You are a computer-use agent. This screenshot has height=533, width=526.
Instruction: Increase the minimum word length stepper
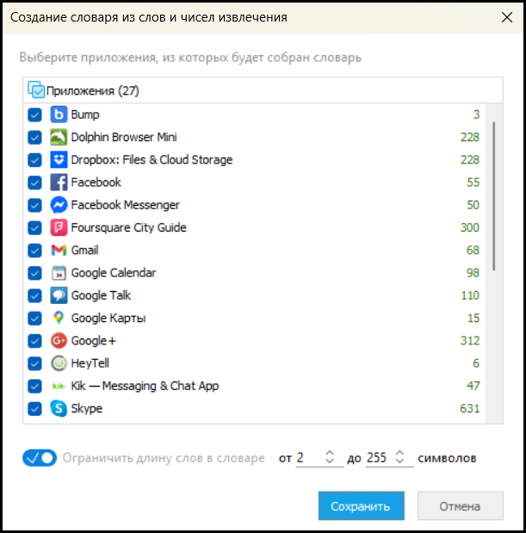pyautogui.click(x=331, y=453)
